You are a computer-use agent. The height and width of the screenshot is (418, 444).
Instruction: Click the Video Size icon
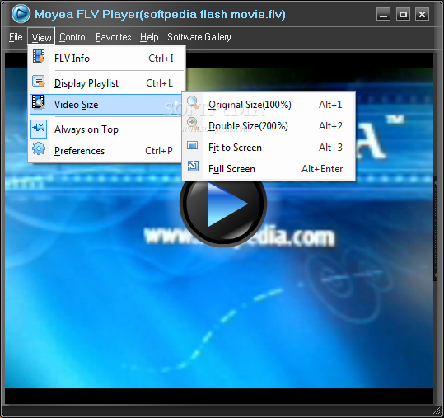click(x=38, y=102)
